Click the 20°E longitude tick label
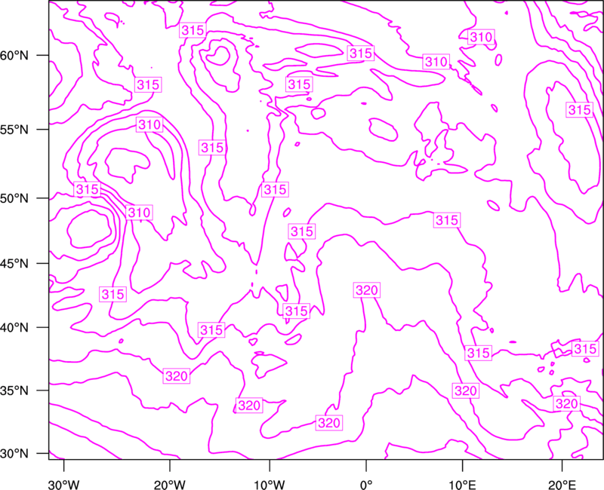604x490 pixels. 560,484
